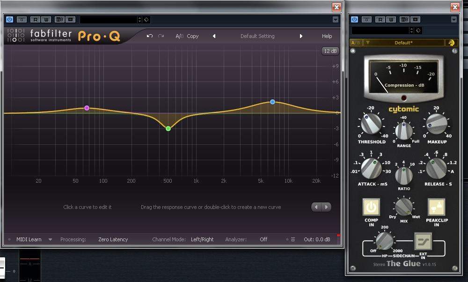Open the 12 dB display range selector

(330, 51)
